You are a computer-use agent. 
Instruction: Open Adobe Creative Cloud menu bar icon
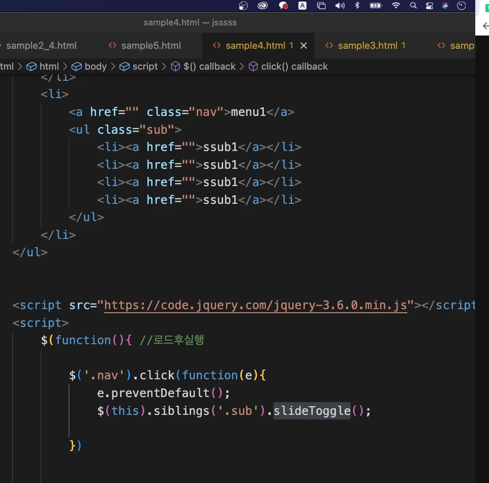263,6
